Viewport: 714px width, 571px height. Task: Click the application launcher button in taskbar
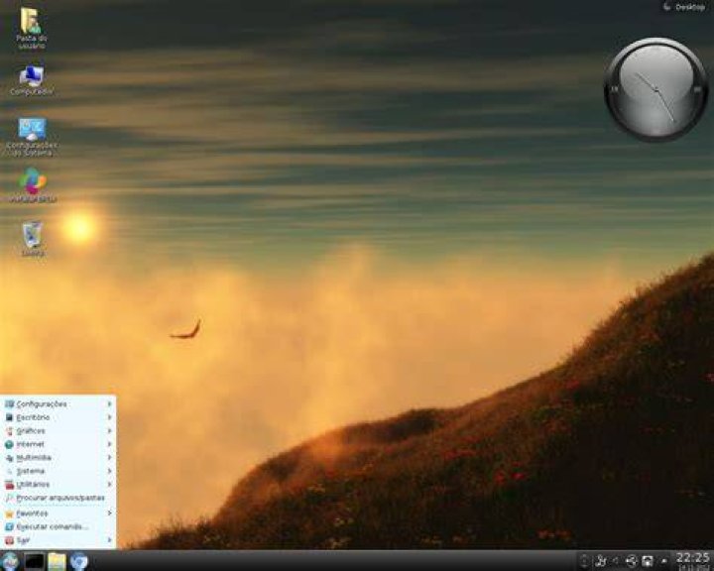(9, 561)
